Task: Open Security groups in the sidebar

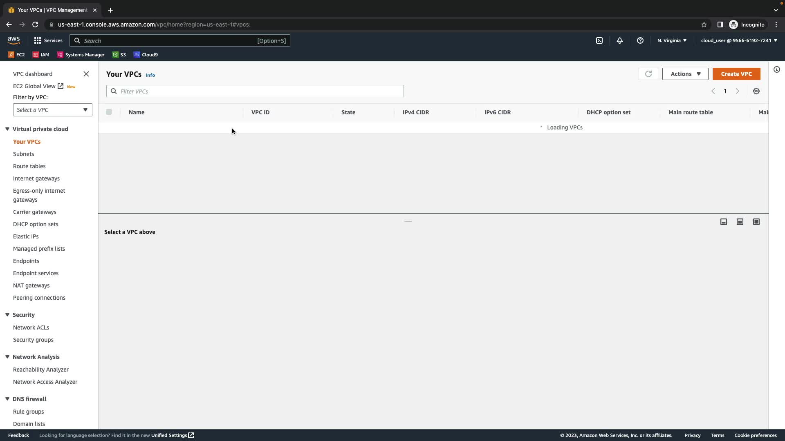Action: tap(33, 340)
